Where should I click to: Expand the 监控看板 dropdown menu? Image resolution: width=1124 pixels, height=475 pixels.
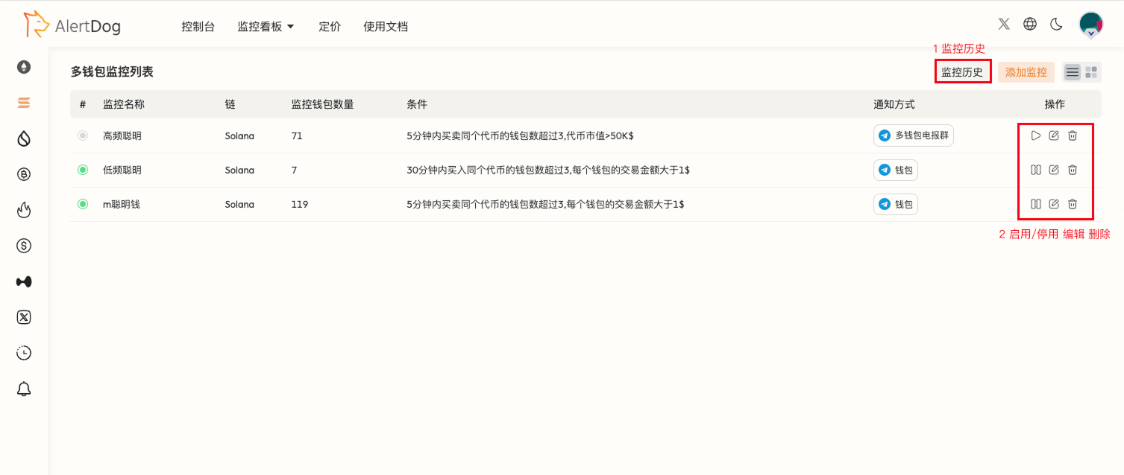tap(266, 26)
